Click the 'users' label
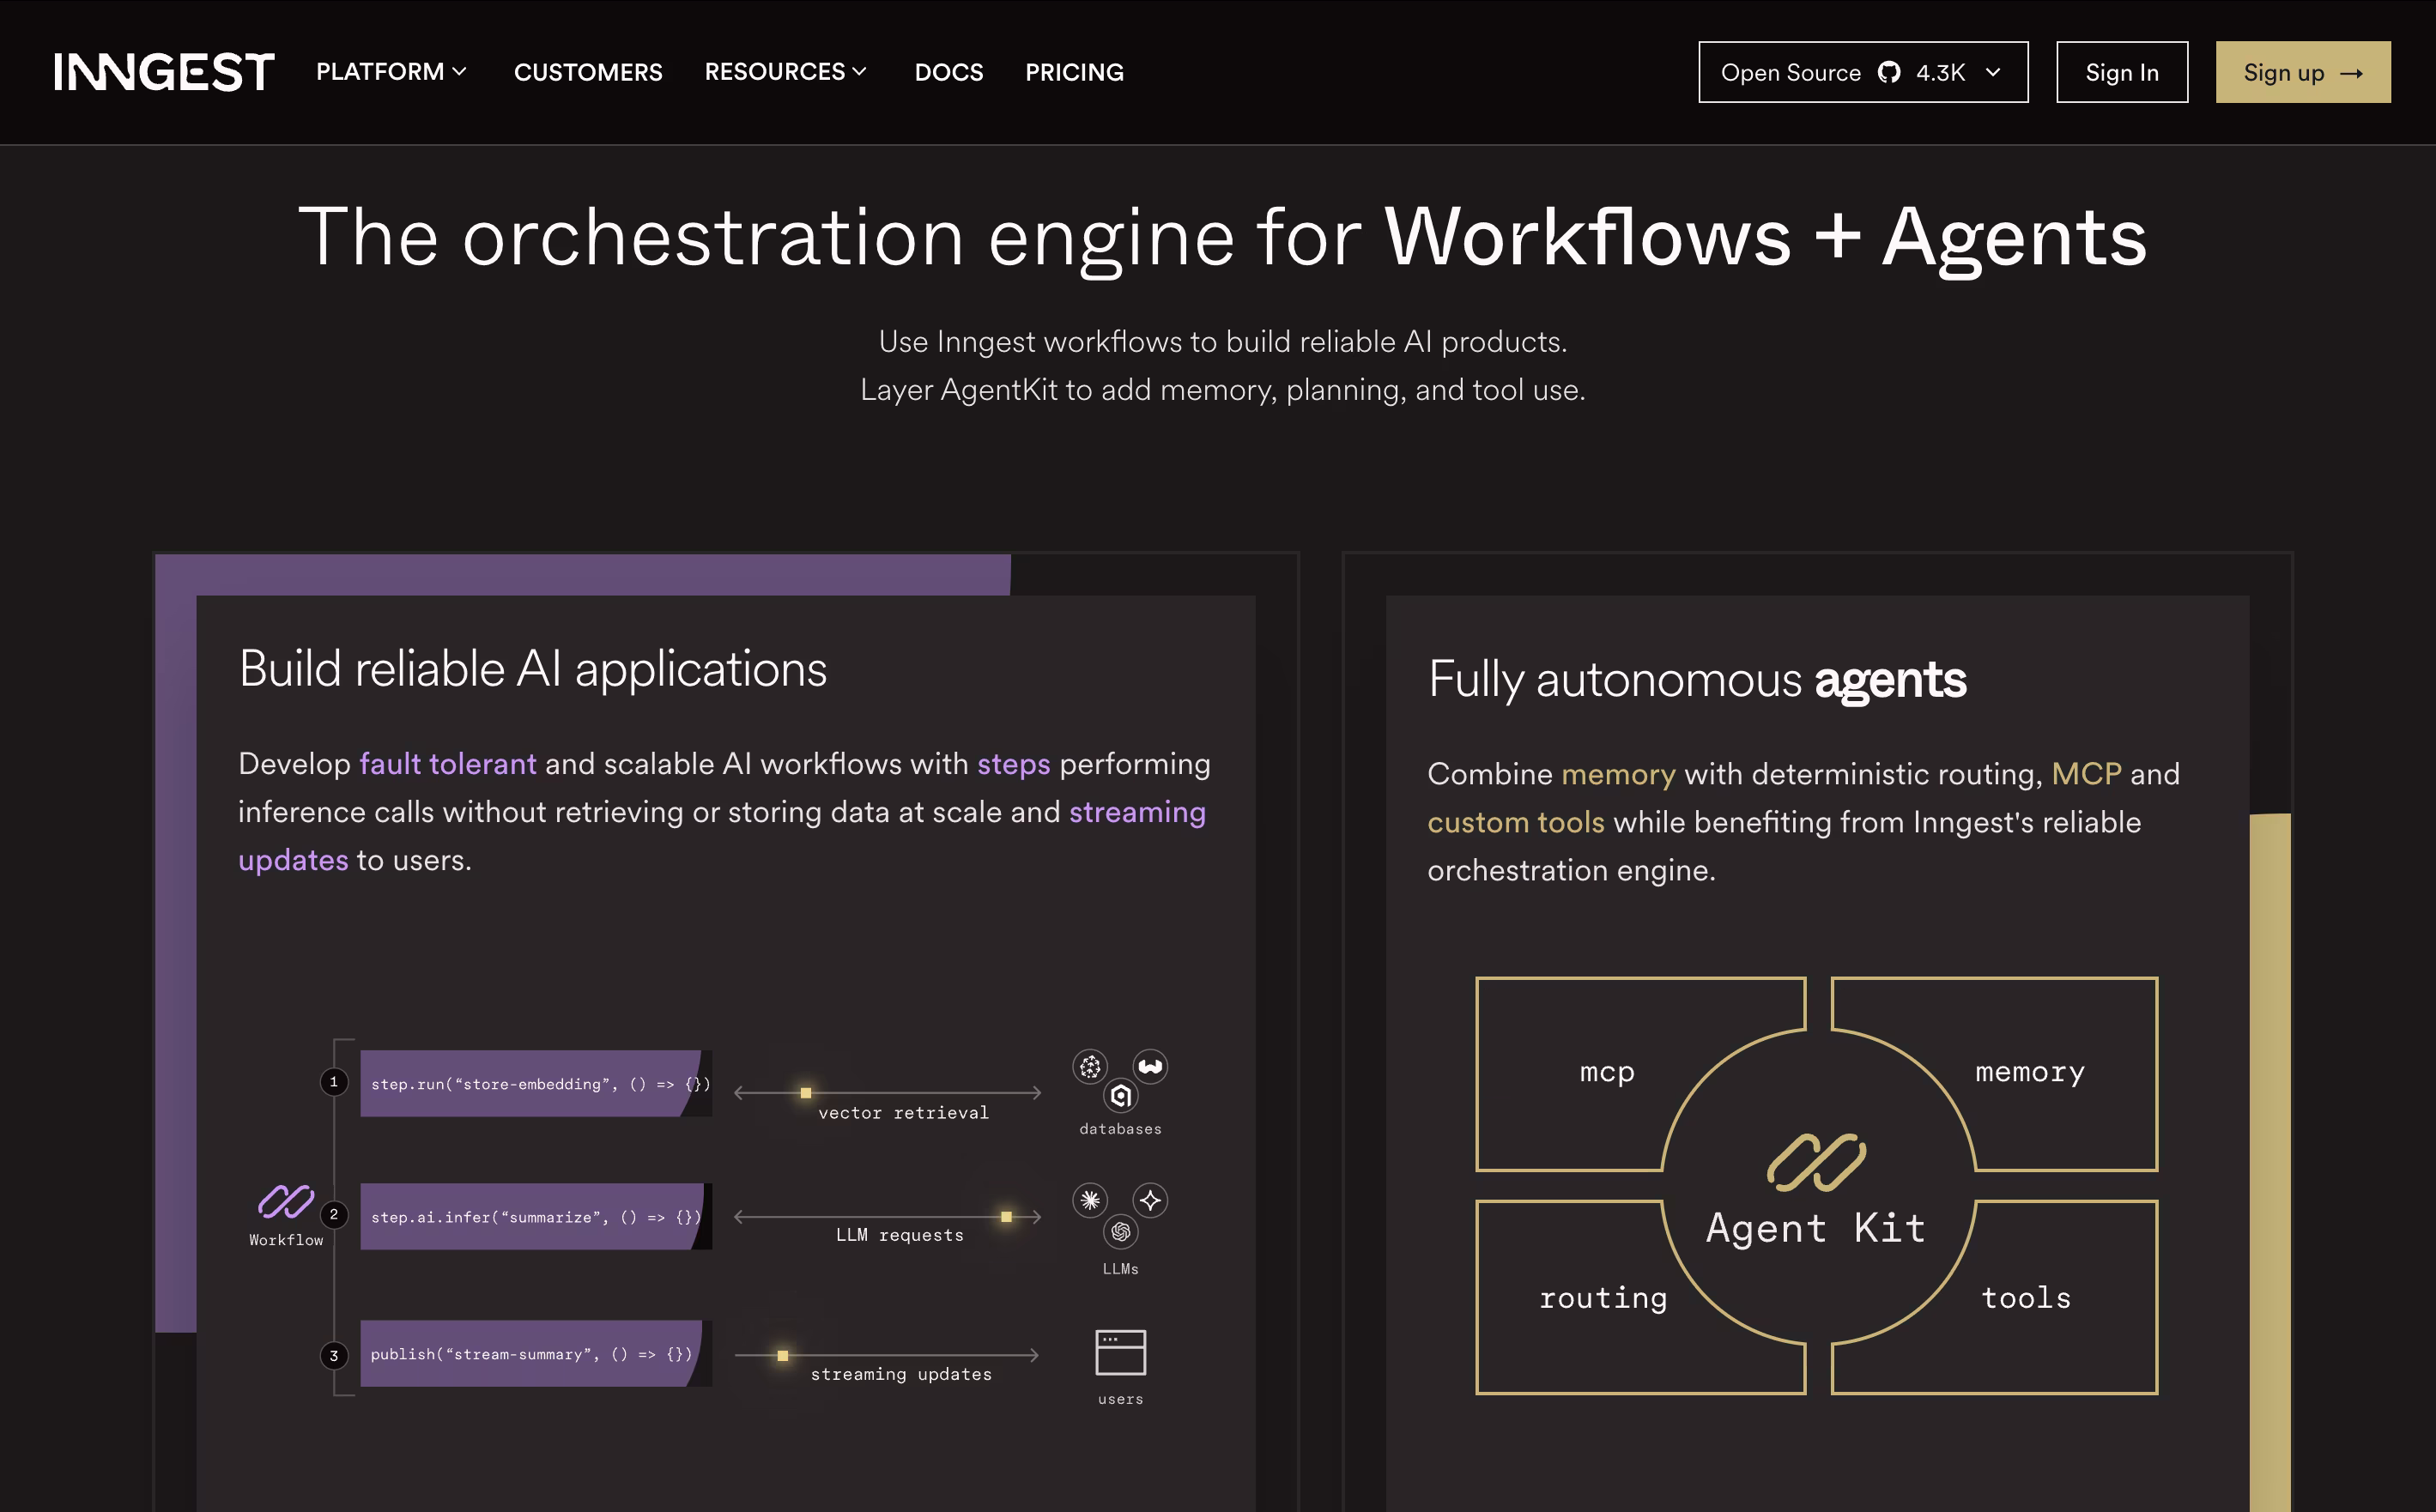Viewport: 2436px width, 1512px height. (1120, 1399)
